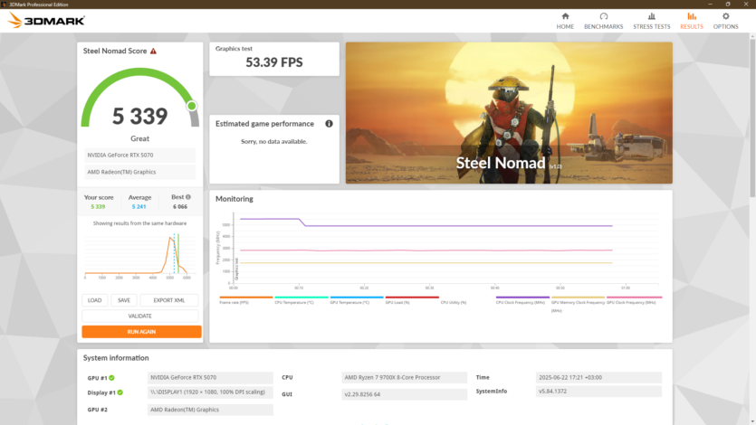This screenshot has height=425, width=756.
Task: Click NVIDIA GeForce RTX 5070 under score gauge
Action: click(x=139, y=155)
